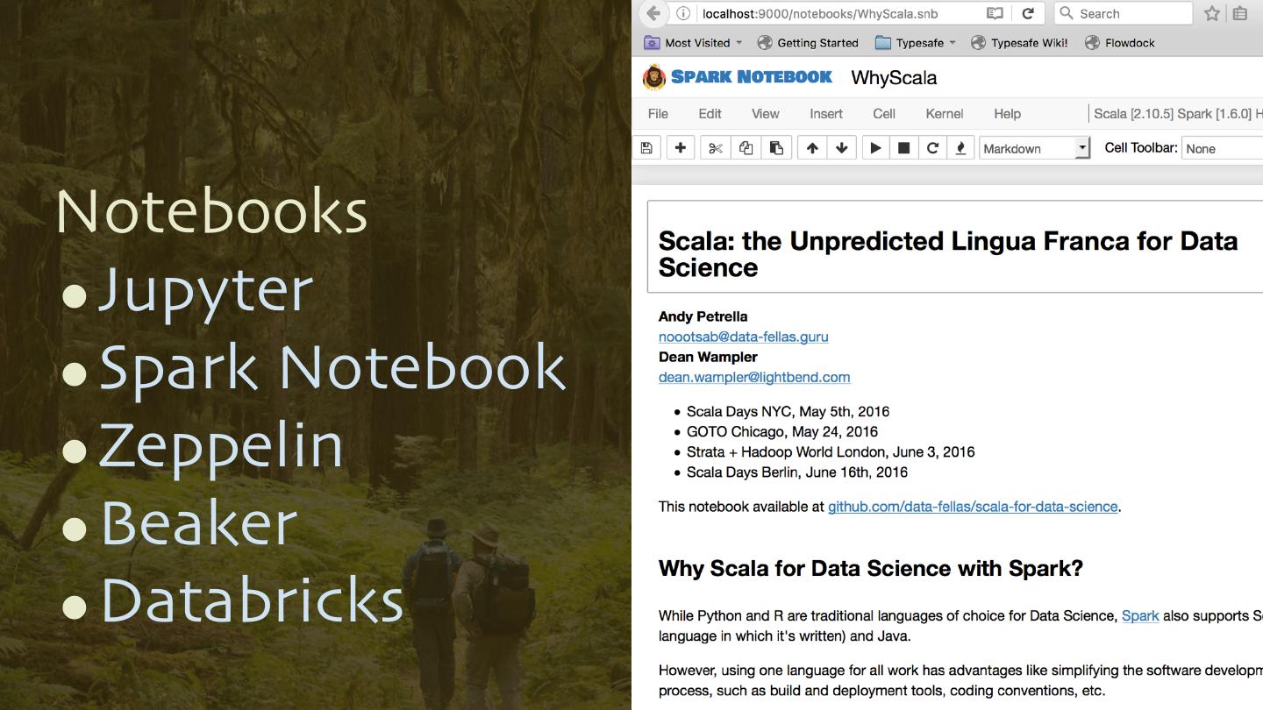This screenshot has height=710, width=1263.
Task: Save the notebook with the floppy disk icon
Action: pyautogui.click(x=646, y=148)
